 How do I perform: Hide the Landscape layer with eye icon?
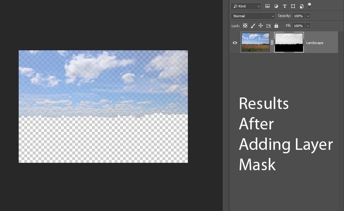(235, 43)
